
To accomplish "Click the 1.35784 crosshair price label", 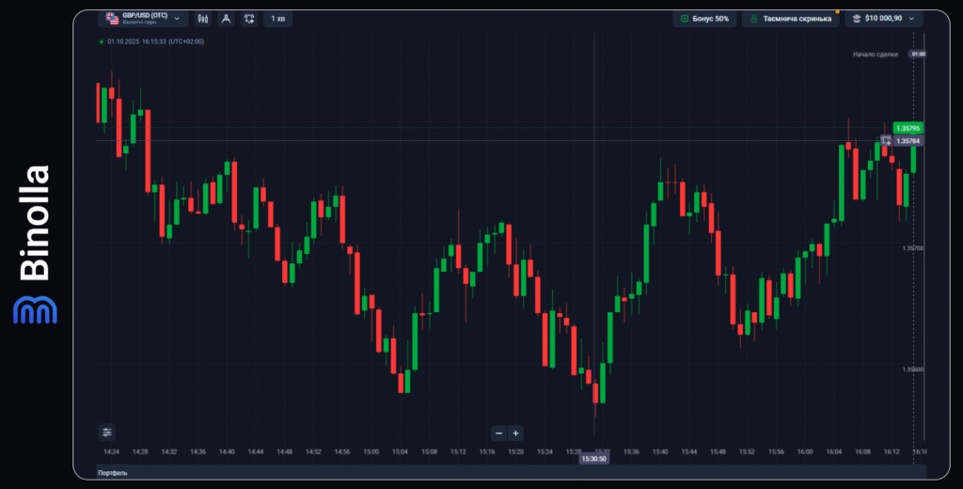I will pos(908,141).
